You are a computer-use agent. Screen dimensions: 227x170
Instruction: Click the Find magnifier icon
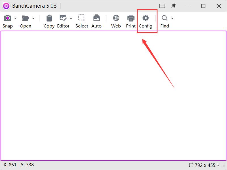coord(164,18)
